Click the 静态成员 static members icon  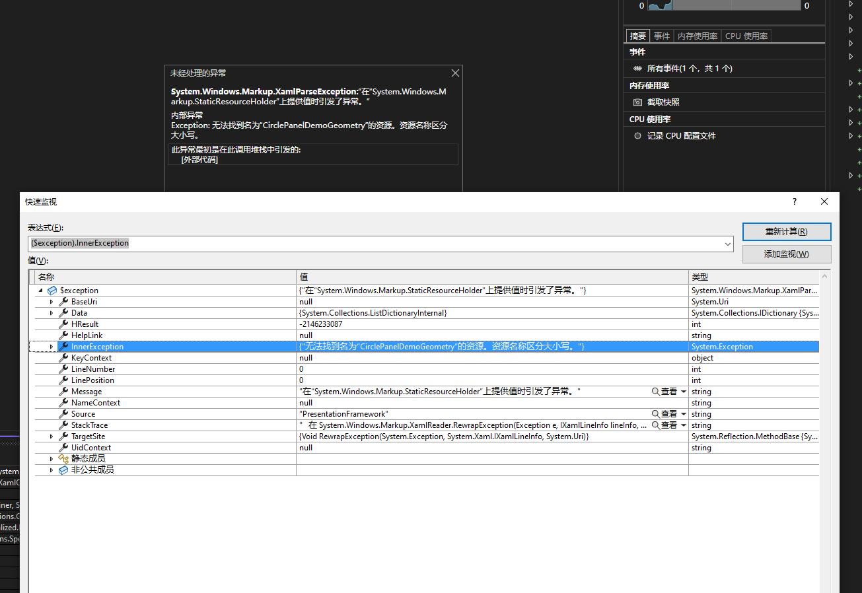(64, 458)
